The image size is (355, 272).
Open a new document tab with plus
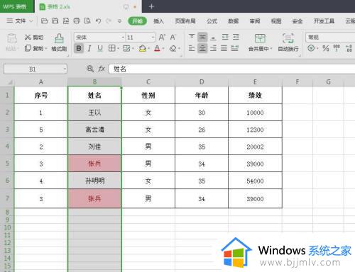click(x=151, y=6)
